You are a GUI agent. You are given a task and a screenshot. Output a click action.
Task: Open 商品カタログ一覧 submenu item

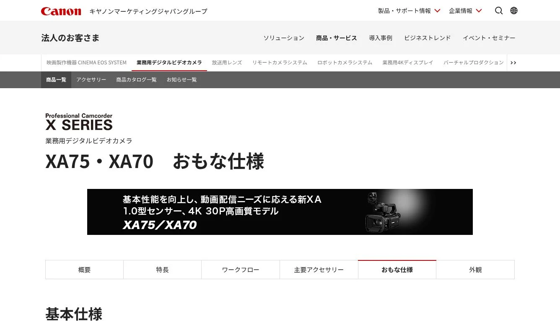coord(136,80)
